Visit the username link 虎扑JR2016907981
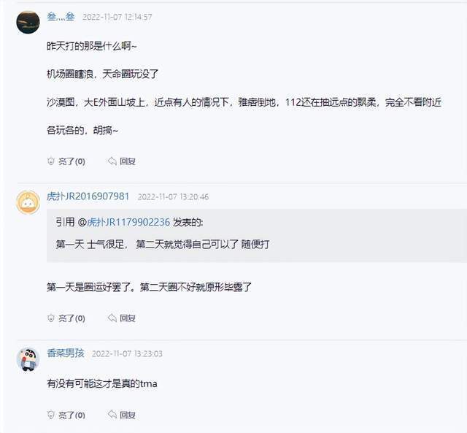The height and width of the screenshot is (433, 467). click(x=88, y=196)
